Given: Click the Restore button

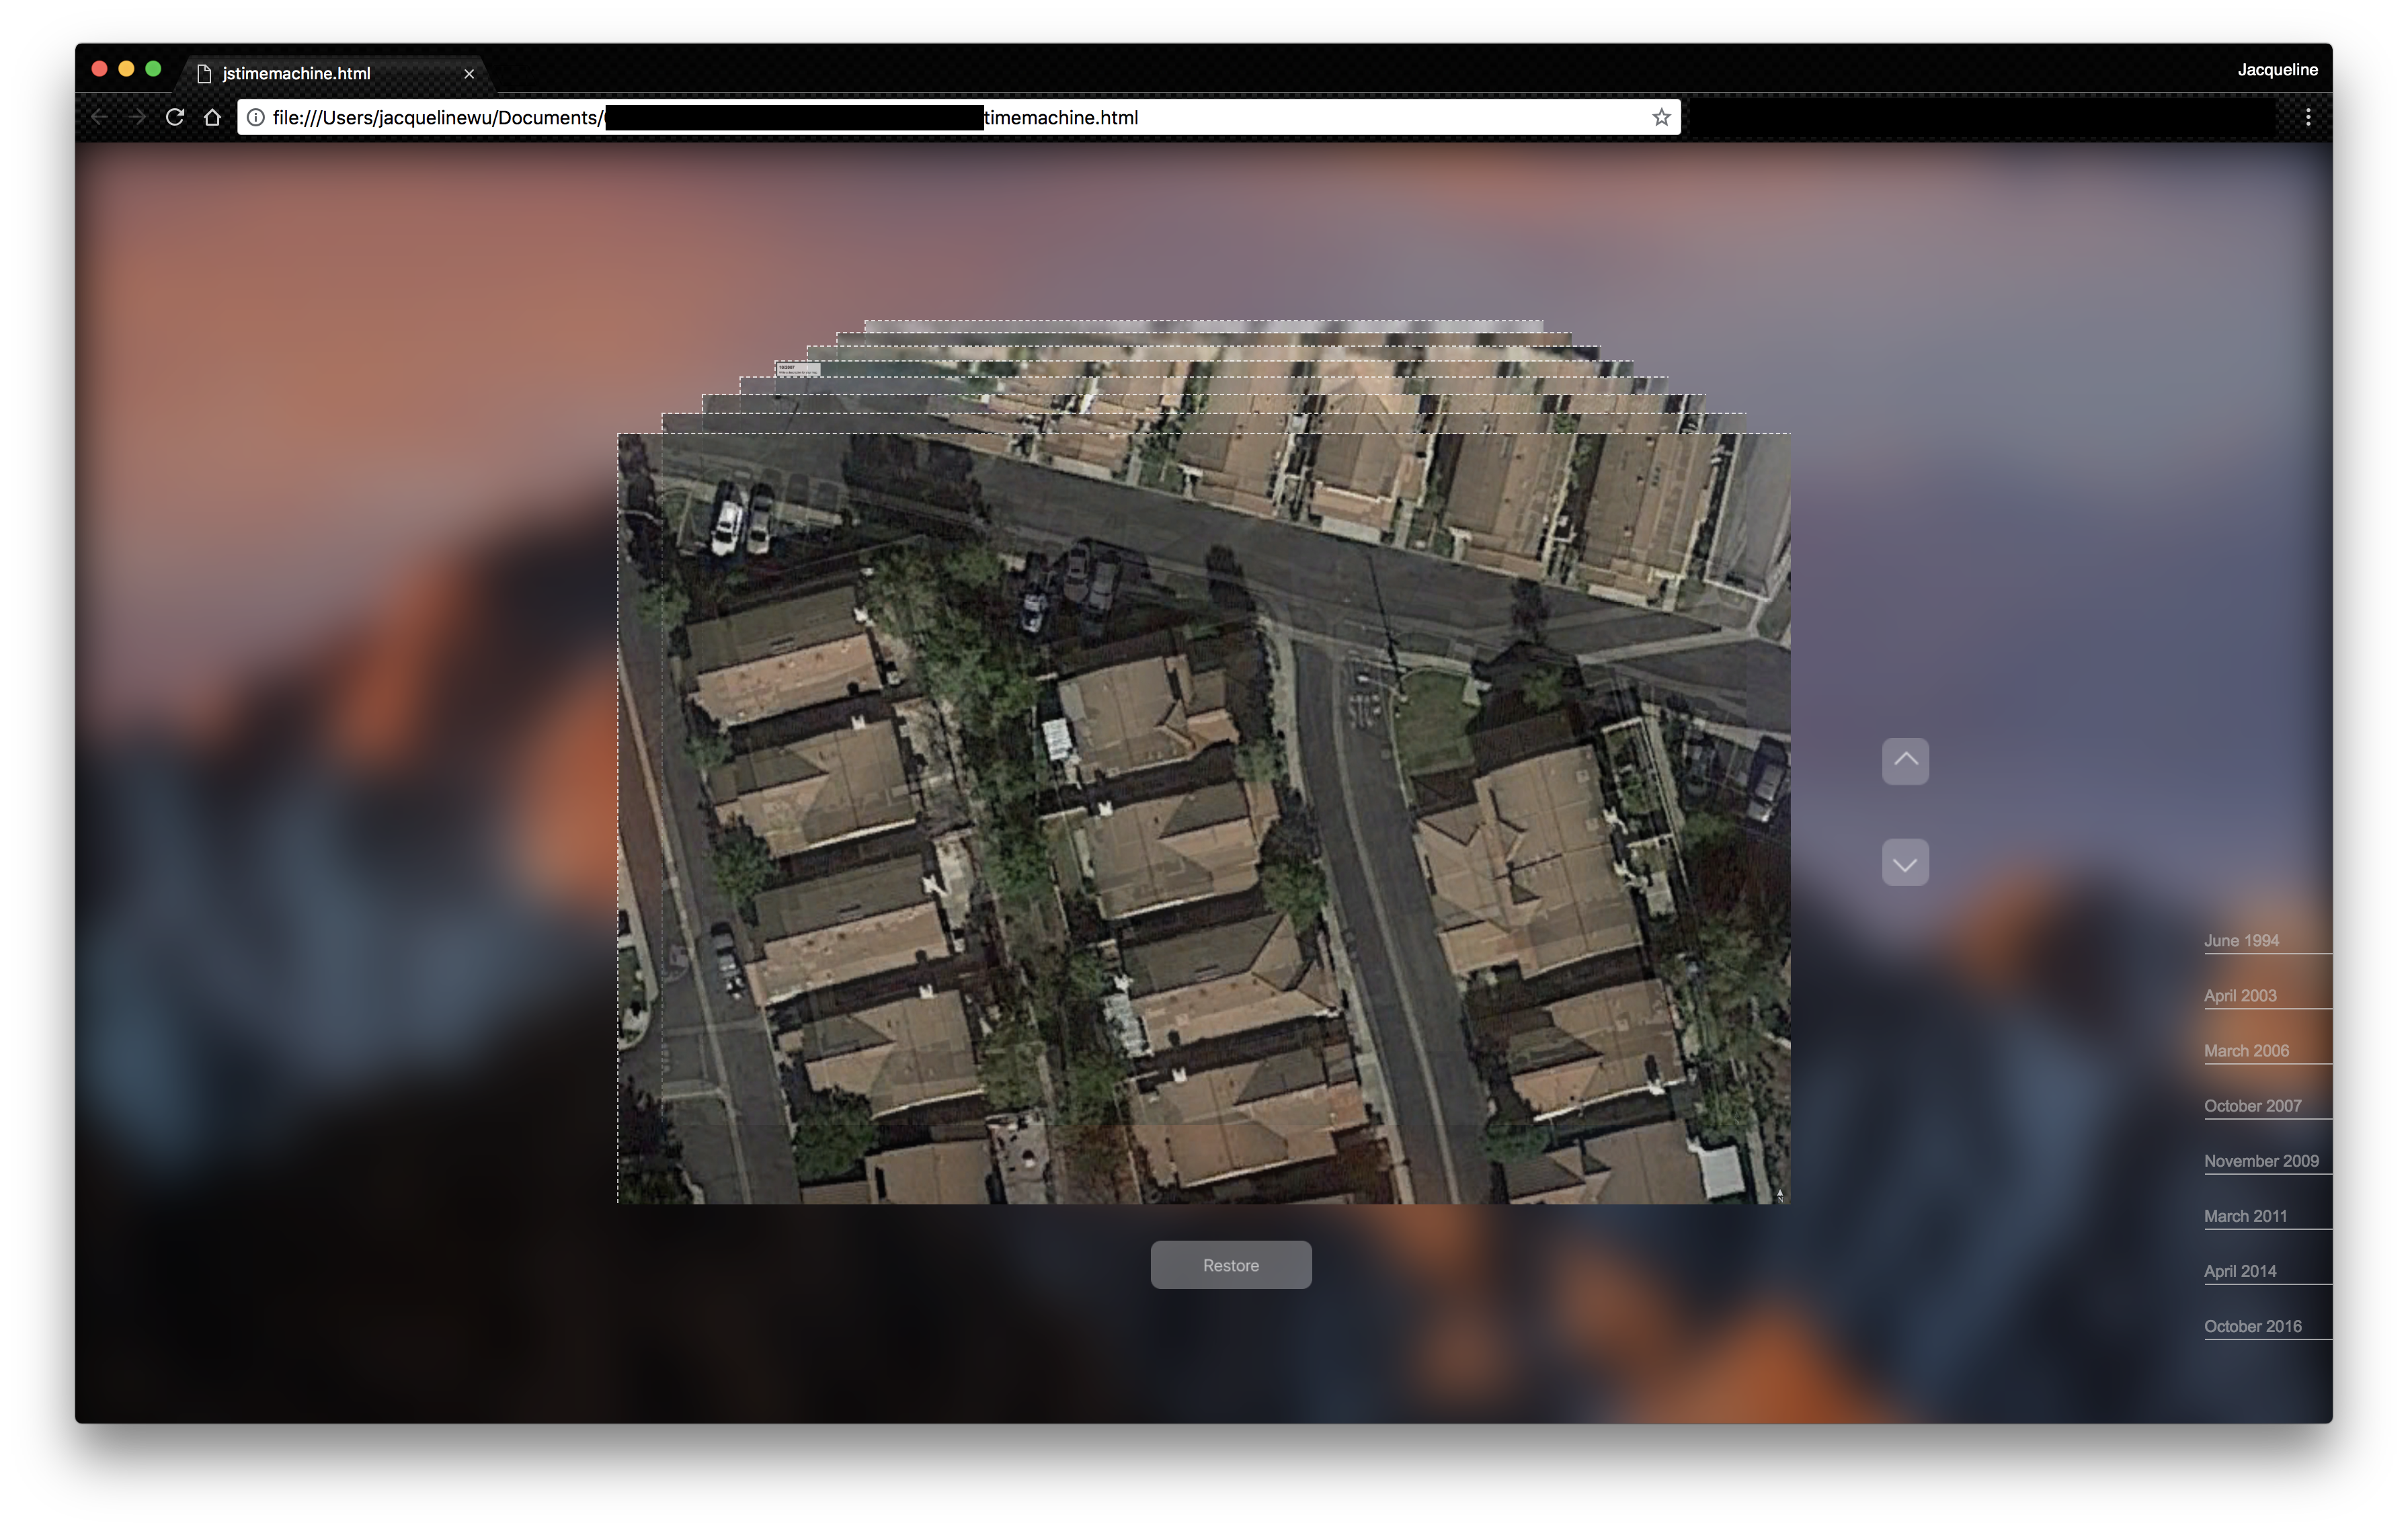Looking at the screenshot, I should pyautogui.click(x=1230, y=1265).
